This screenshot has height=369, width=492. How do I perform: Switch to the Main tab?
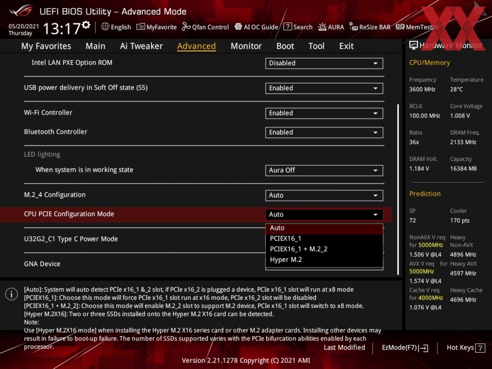(x=96, y=46)
